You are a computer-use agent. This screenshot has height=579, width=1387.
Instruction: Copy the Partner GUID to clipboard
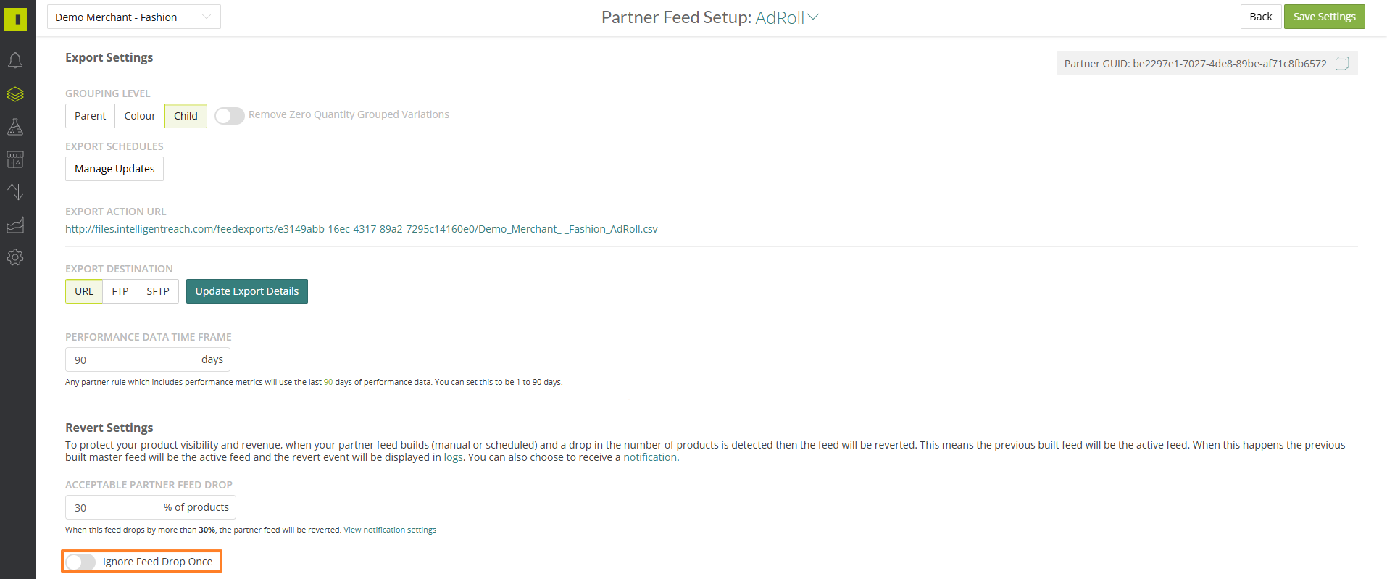point(1341,64)
